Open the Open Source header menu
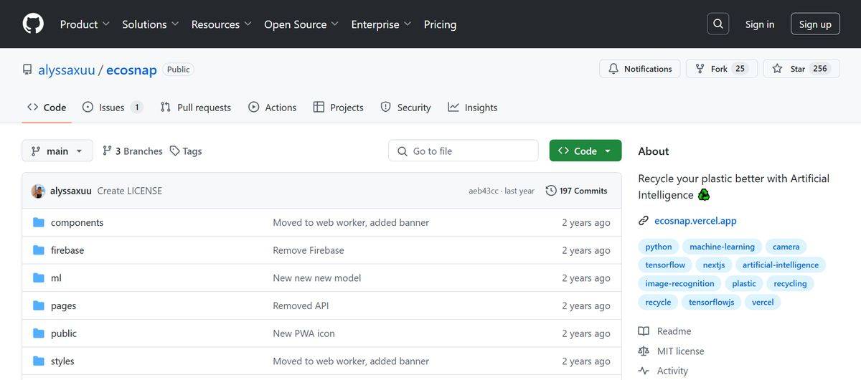 (301, 24)
